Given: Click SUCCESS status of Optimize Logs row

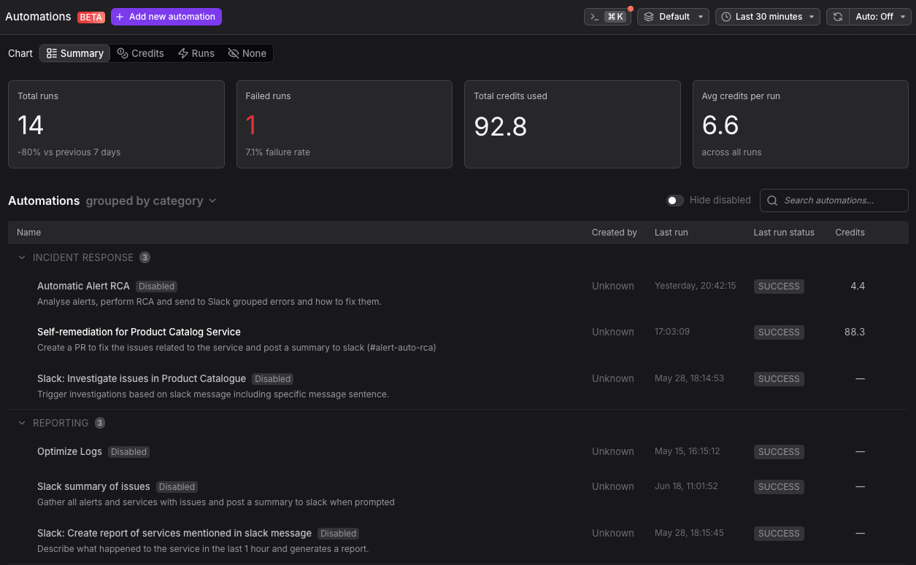Looking at the screenshot, I should click(x=779, y=452).
